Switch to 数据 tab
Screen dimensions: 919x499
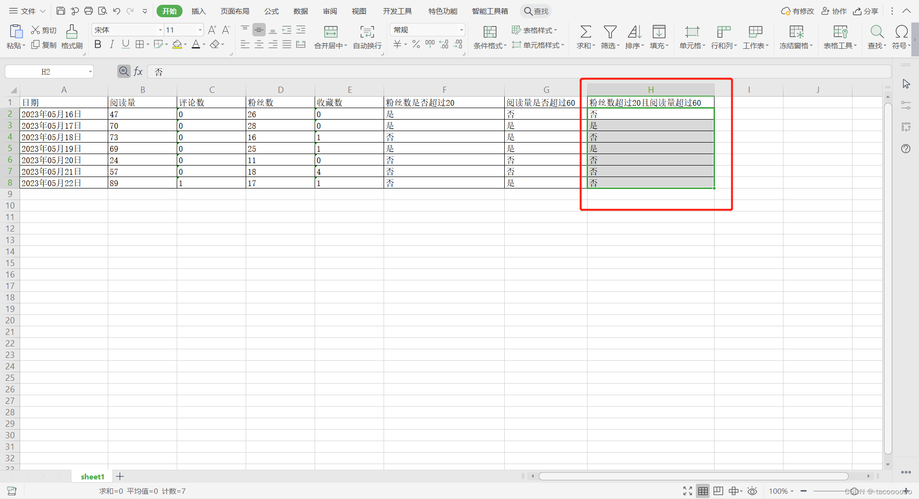pos(301,11)
